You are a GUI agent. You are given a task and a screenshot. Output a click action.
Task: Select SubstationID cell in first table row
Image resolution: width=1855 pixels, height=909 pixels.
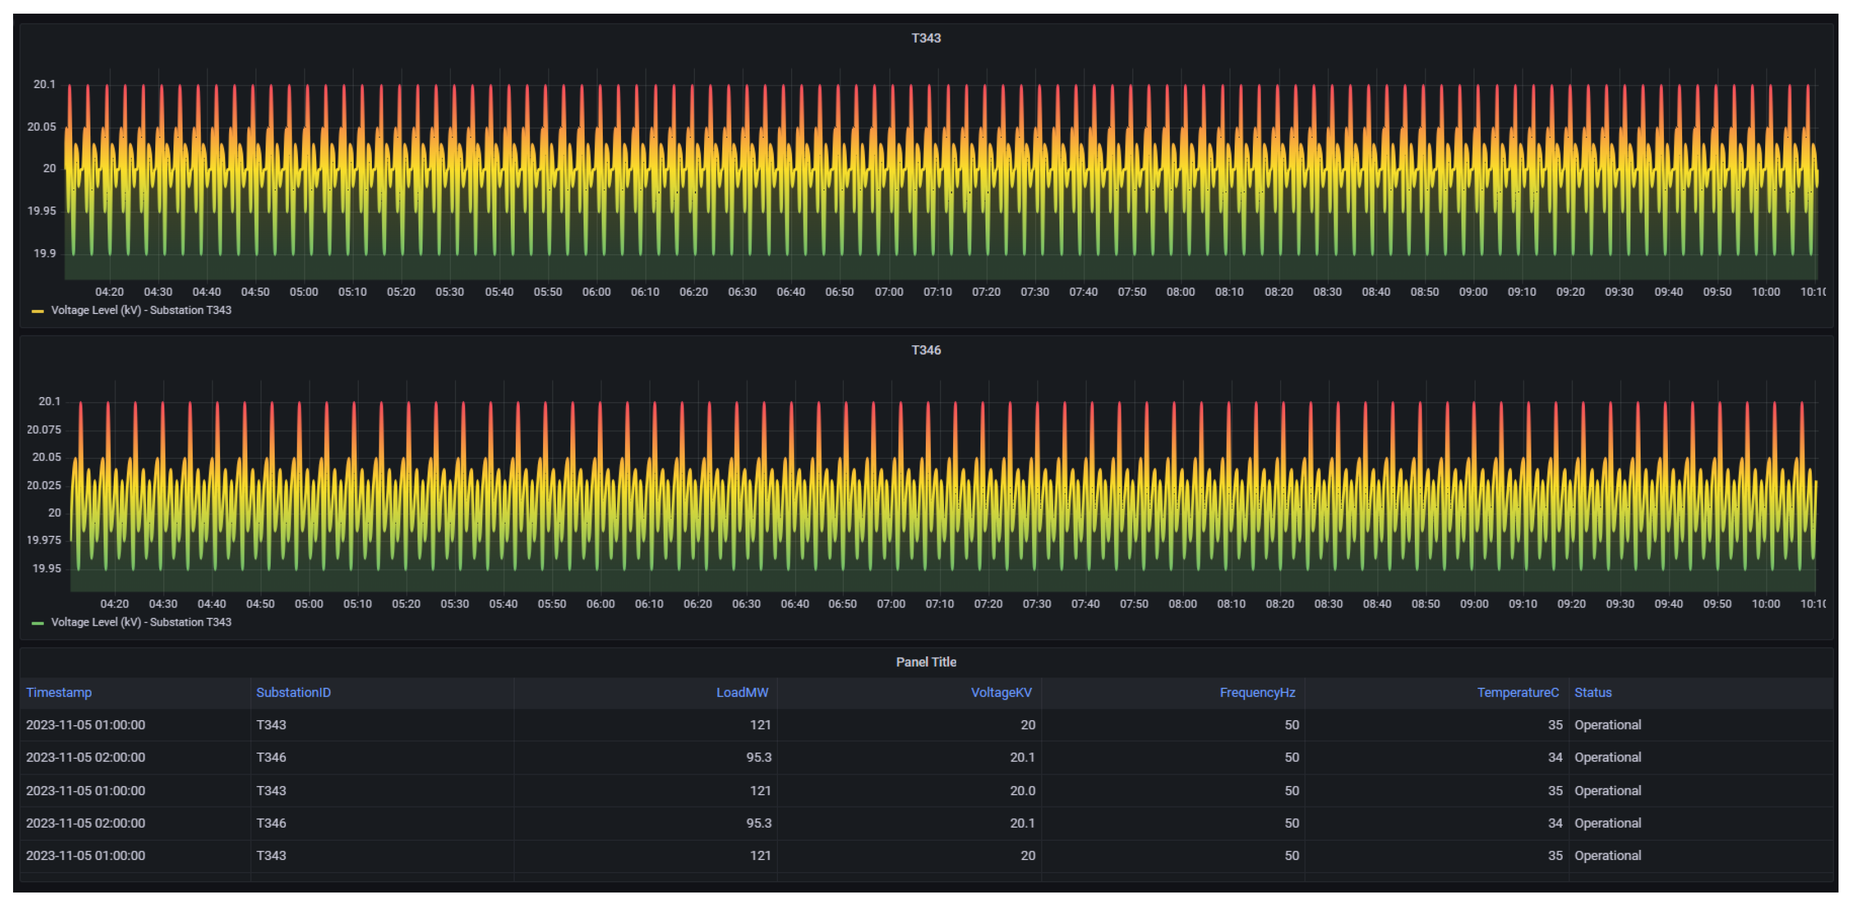pyautogui.click(x=271, y=725)
